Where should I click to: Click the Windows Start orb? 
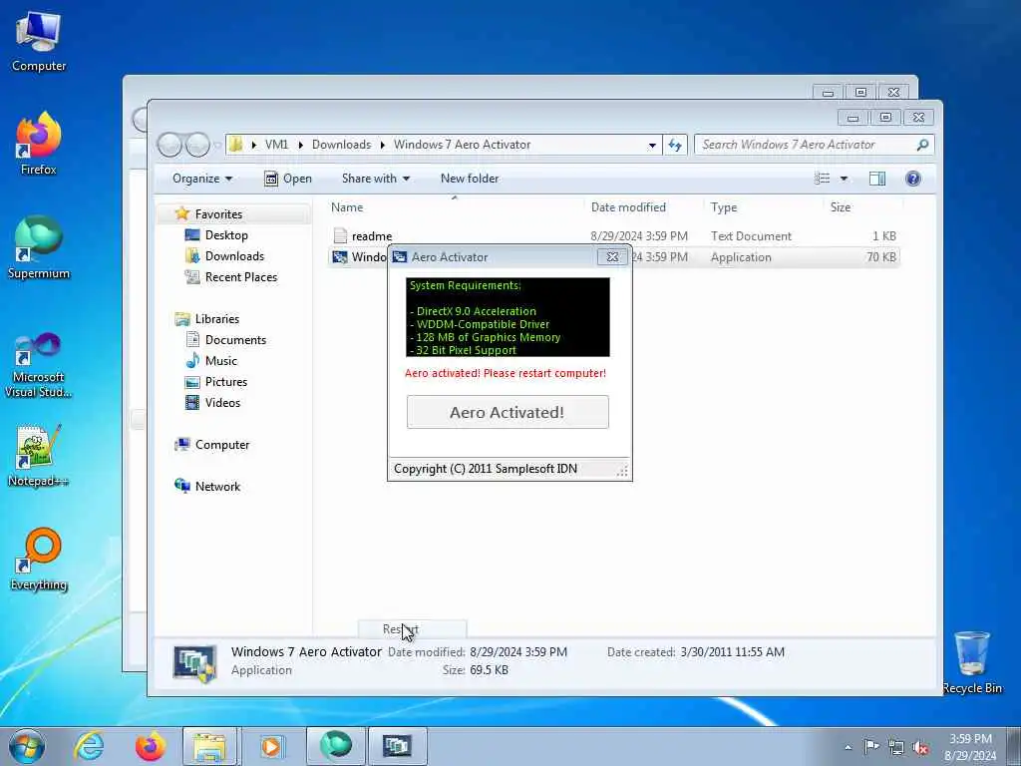[x=27, y=746]
